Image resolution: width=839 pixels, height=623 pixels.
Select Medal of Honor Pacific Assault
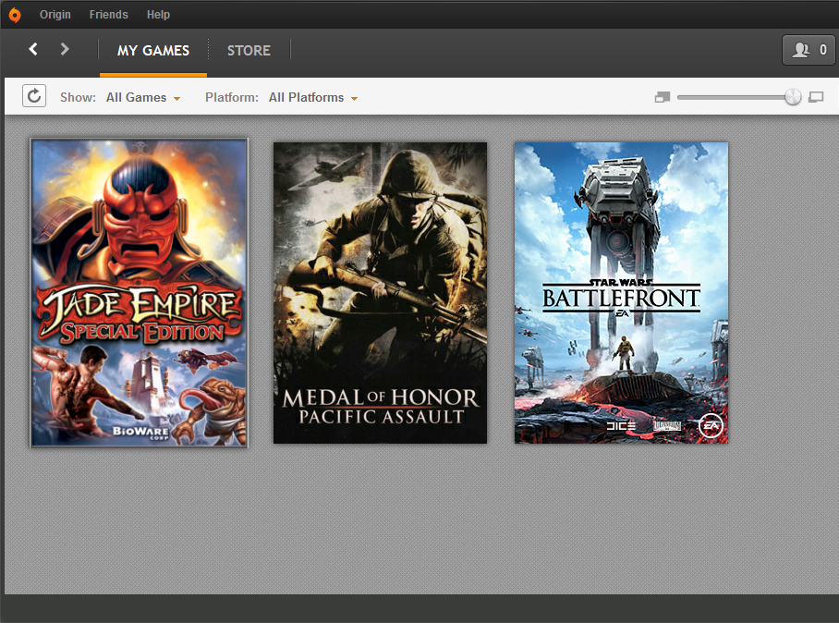pyautogui.click(x=381, y=293)
